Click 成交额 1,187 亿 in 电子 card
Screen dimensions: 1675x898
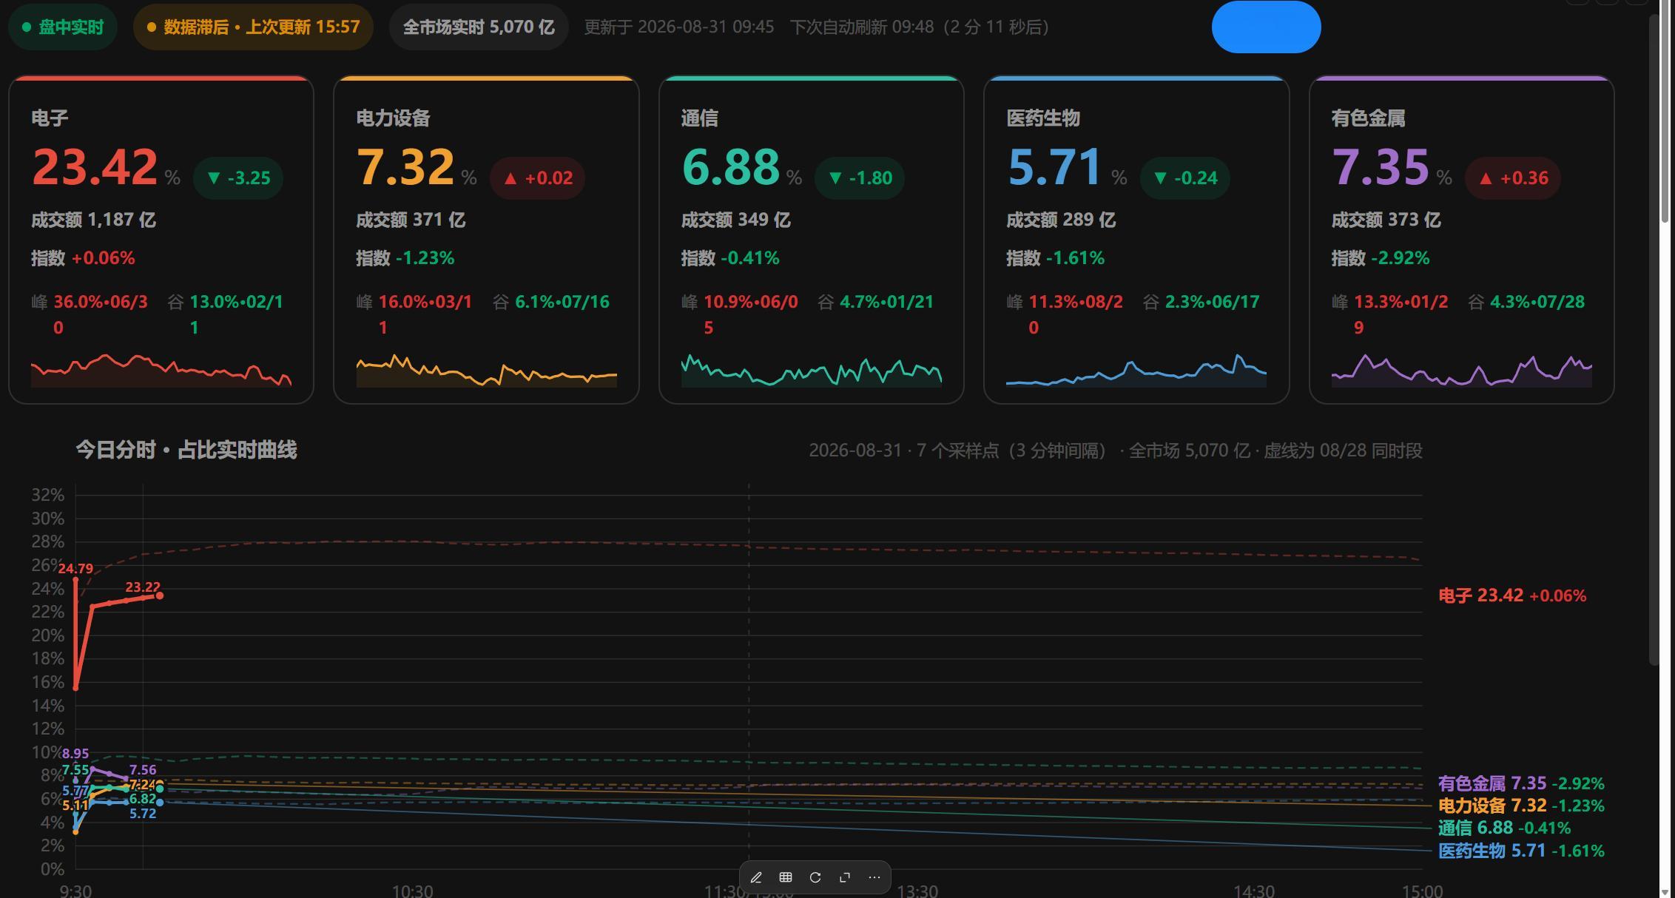pyautogui.click(x=93, y=220)
